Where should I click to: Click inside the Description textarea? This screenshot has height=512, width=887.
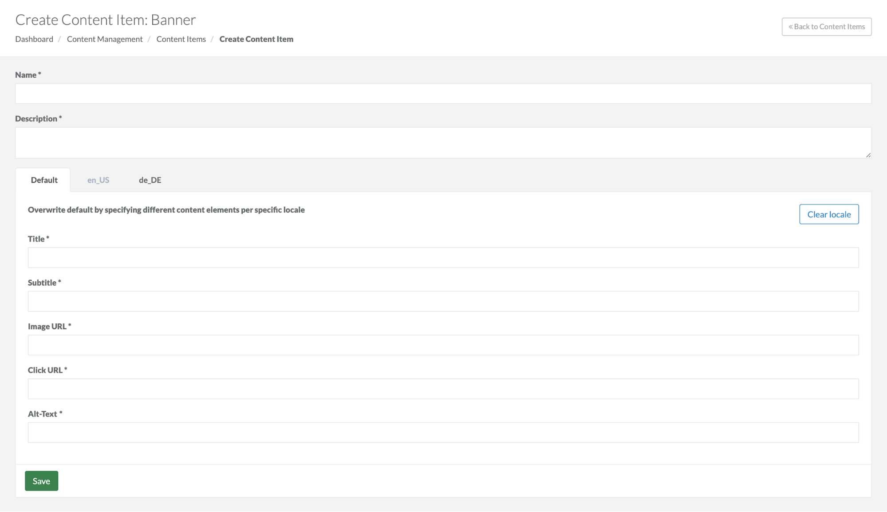point(443,143)
